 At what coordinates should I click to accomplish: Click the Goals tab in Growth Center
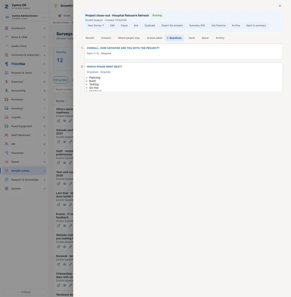click(64, 15)
